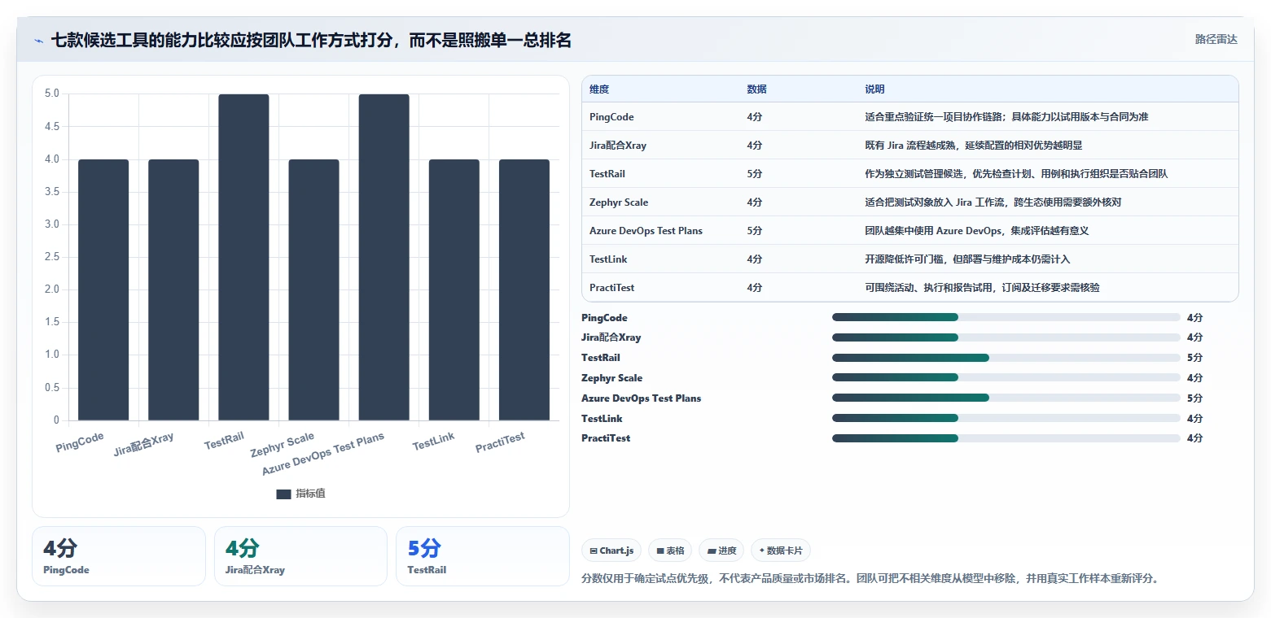Click the Zephyr Scale progress bar
Screen dimensions: 1271x618
pyautogui.click(x=1006, y=377)
